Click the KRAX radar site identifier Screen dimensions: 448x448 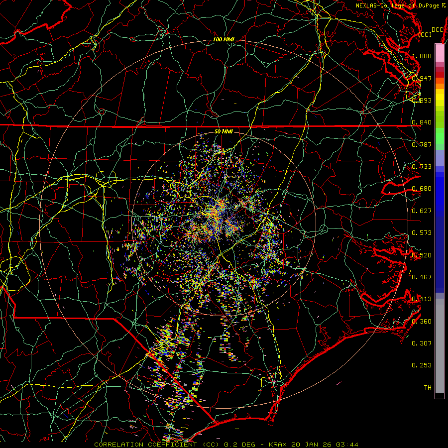point(279,445)
